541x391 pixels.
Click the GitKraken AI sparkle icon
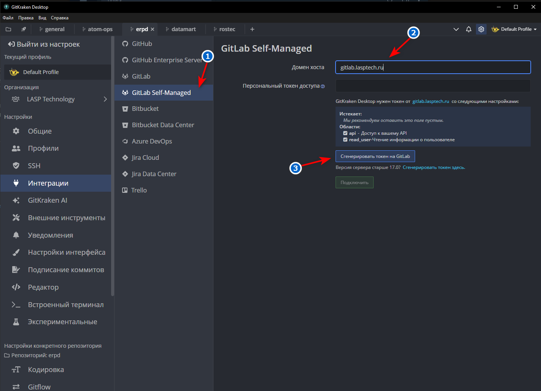click(x=16, y=200)
